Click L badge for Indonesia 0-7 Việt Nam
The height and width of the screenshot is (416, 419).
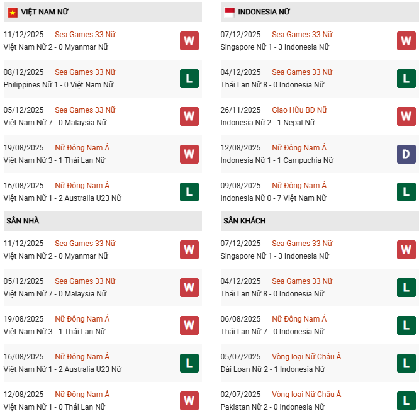pyautogui.click(x=406, y=192)
